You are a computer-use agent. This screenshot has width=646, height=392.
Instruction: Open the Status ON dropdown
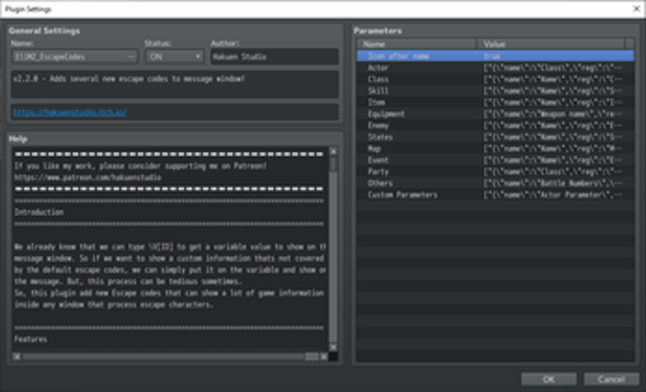[175, 57]
